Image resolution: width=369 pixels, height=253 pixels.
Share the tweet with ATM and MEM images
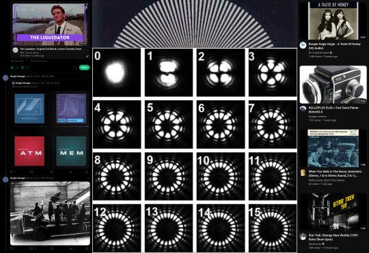(x=87, y=172)
